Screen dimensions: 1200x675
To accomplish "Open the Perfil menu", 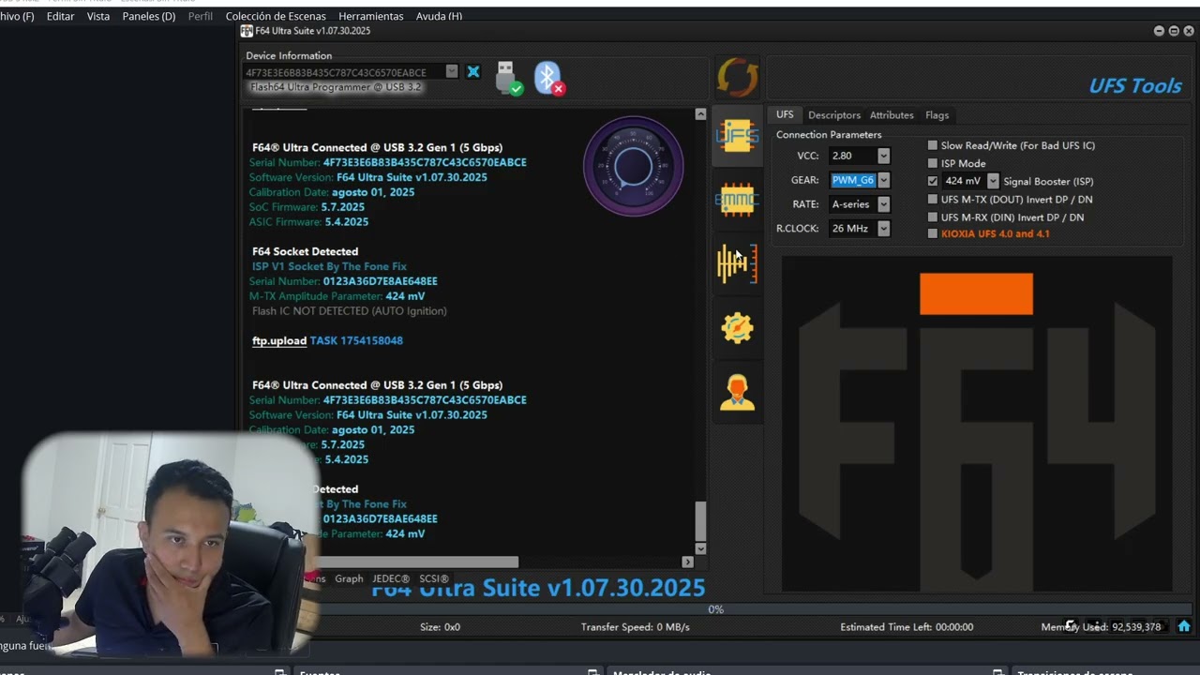I will pyautogui.click(x=201, y=16).
